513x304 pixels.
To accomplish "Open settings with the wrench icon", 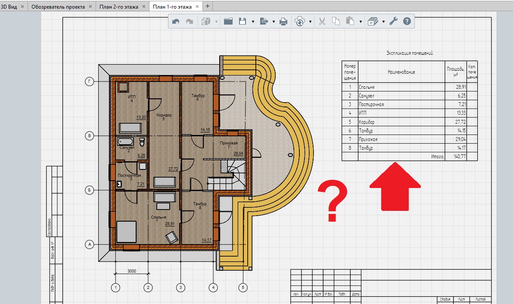I will (393, 22).
